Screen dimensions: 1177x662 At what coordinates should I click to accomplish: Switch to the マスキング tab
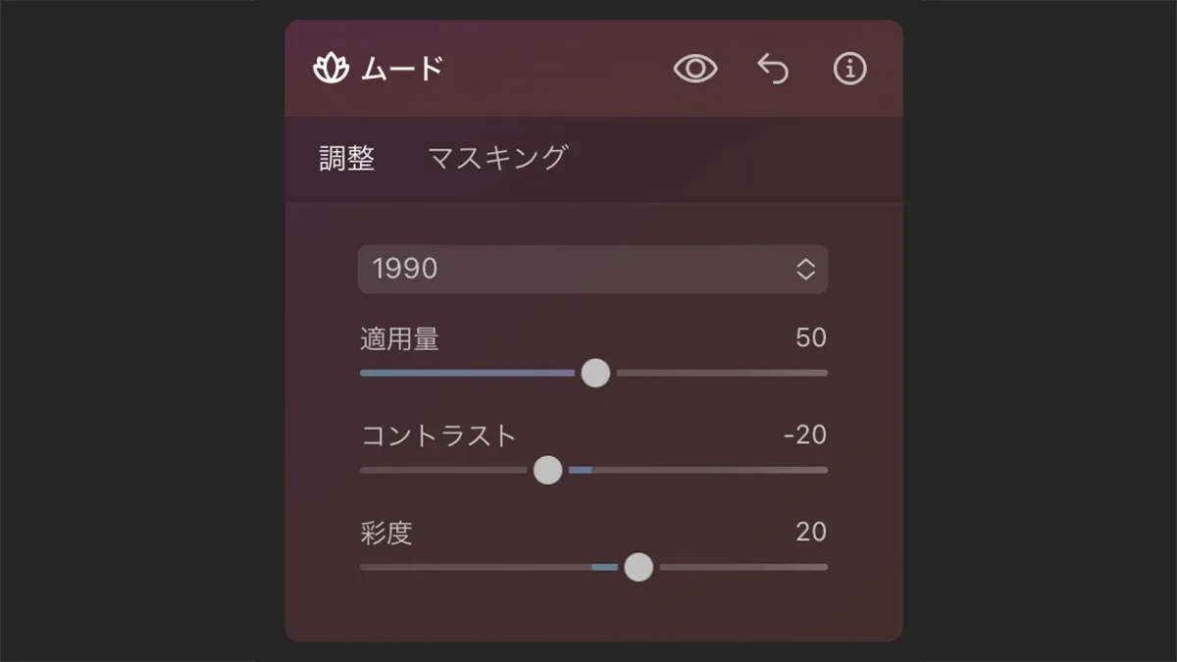coord(497,158)
